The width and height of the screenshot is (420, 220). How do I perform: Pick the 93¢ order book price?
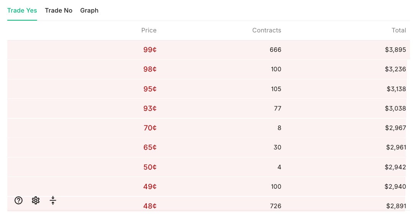150,108
